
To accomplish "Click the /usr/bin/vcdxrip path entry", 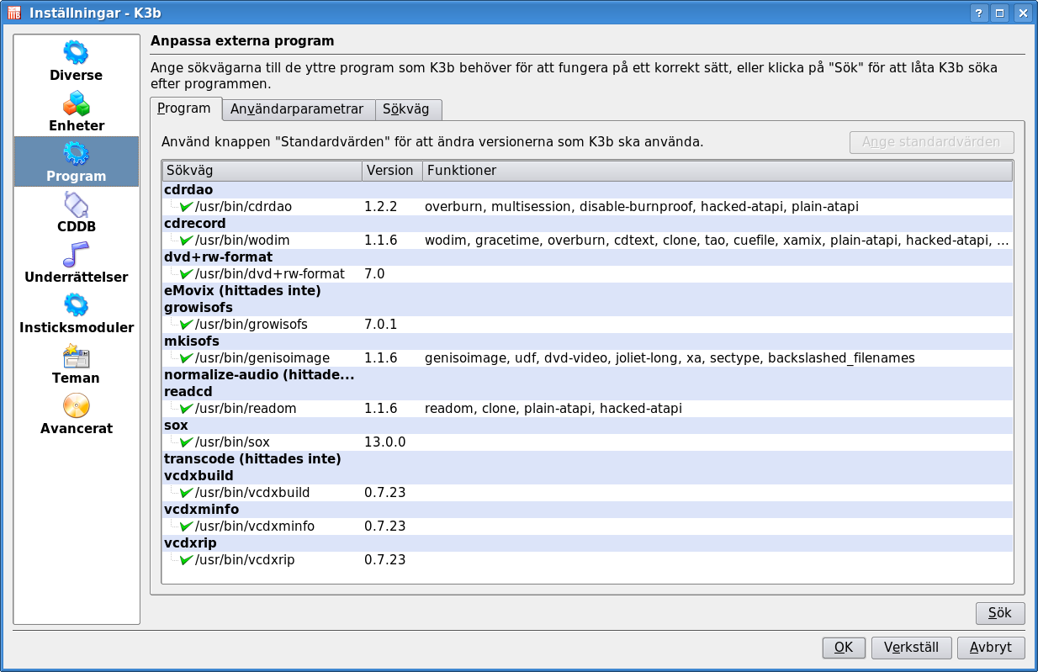I will coord(245,559).
